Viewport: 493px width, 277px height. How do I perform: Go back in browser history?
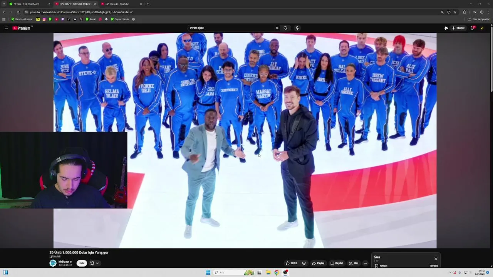(x=4, y=12)
